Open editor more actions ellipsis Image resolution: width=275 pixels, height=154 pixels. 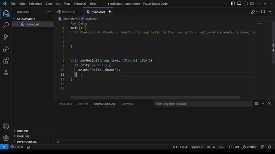coord(269,12)
